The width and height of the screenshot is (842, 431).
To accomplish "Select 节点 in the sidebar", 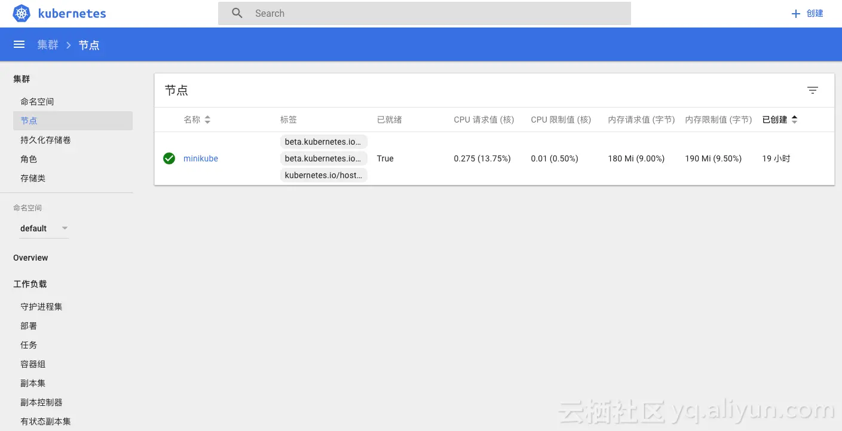I will coord(73,121).
